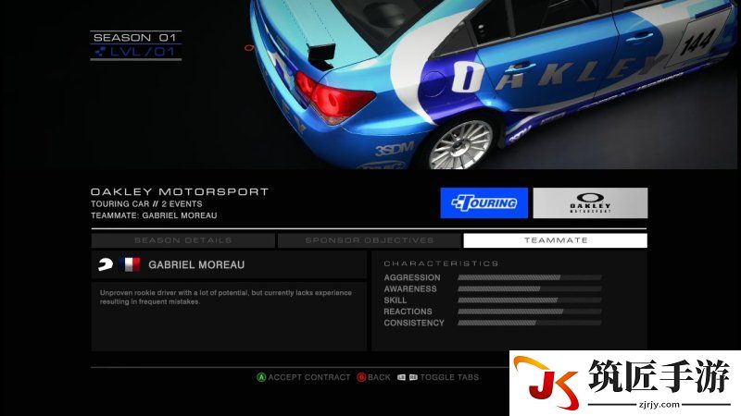
Task: Click the Reactions label
Action: click(x=408, y=312)
